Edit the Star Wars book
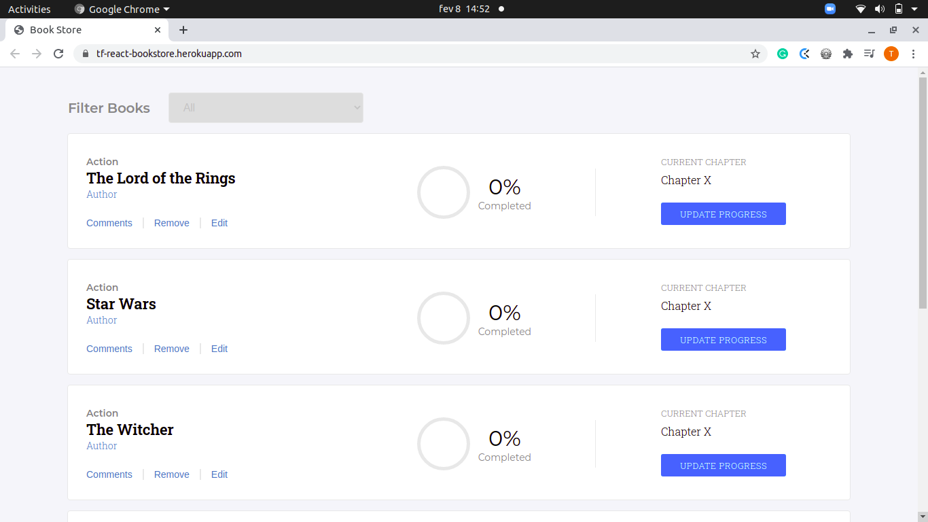The height and width of the screenshot is (522, 928). coord(219,349)
